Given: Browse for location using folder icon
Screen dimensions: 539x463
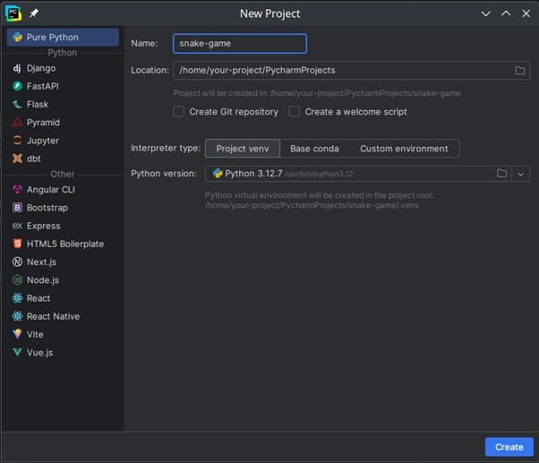Looking at the screenshot, I should (520, 71).
